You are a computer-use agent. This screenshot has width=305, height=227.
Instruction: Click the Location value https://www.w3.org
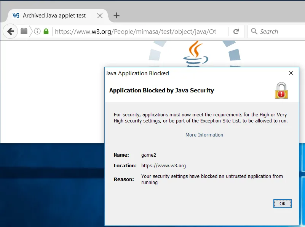163,166
